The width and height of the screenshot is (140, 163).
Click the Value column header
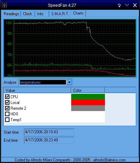[x=37, y=90]
